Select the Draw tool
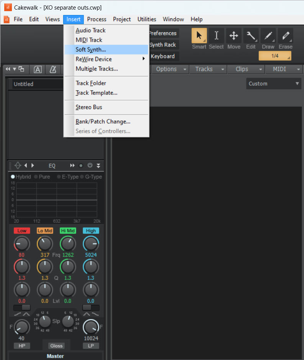This screenshot has width=304, height=360. 268,36
